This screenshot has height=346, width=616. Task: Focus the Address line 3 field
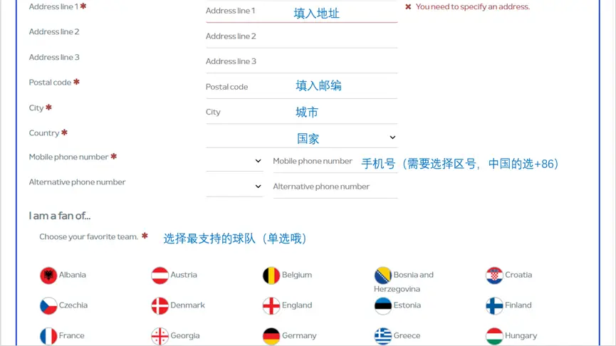pos(302,61)
